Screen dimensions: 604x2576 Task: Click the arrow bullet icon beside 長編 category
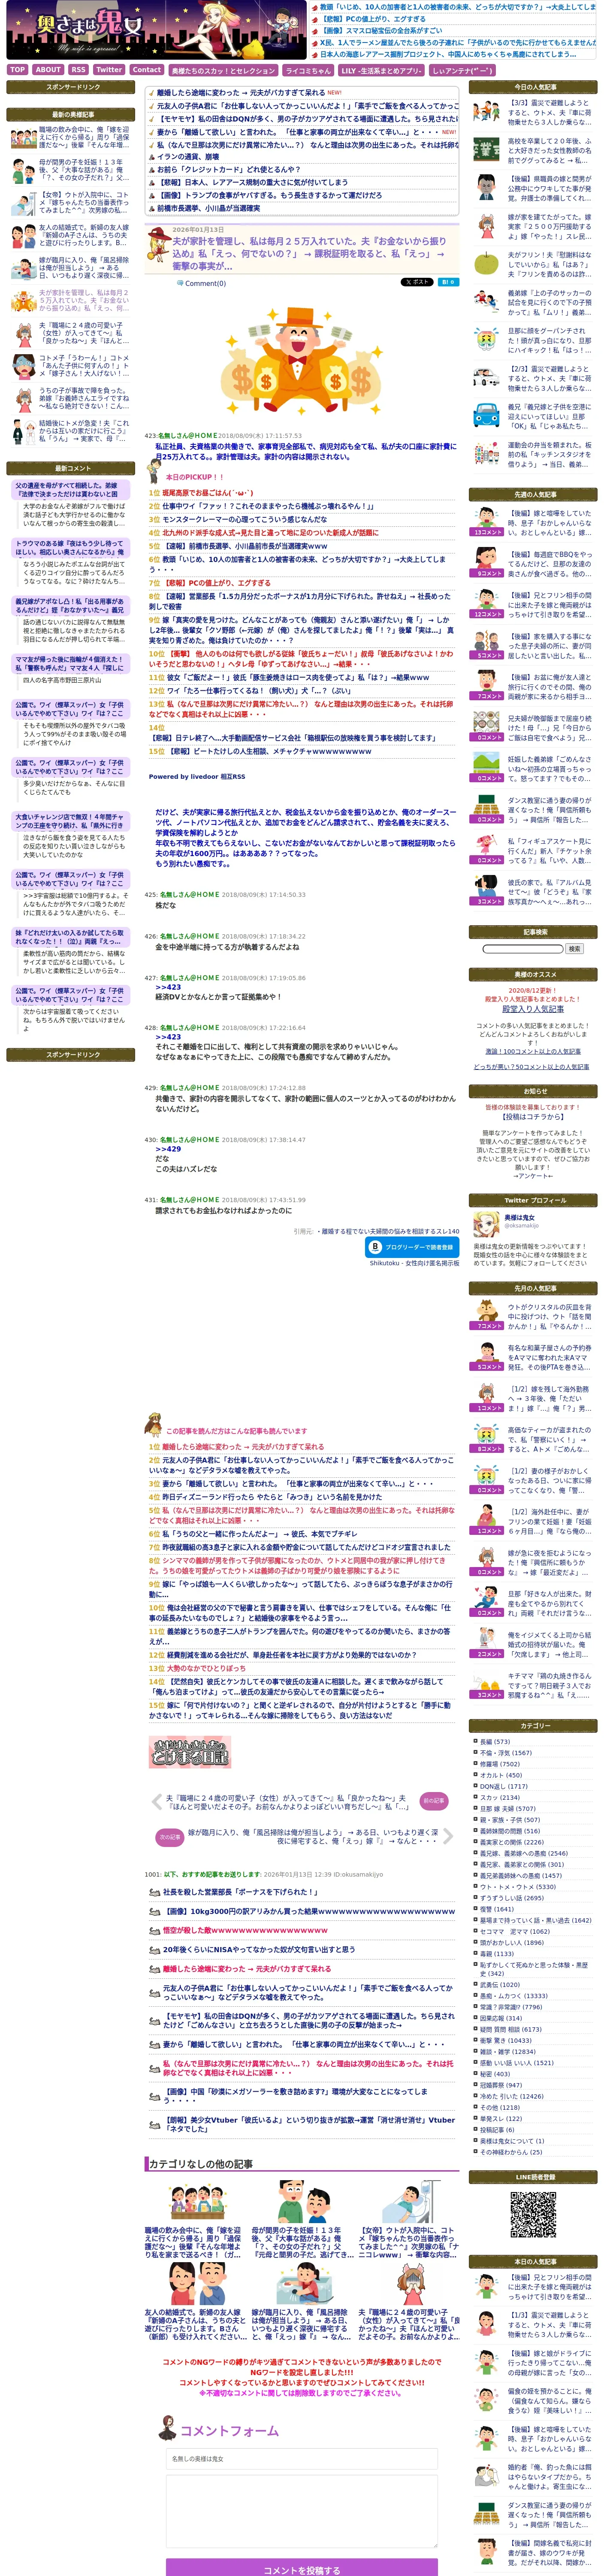coord(475,1742)
